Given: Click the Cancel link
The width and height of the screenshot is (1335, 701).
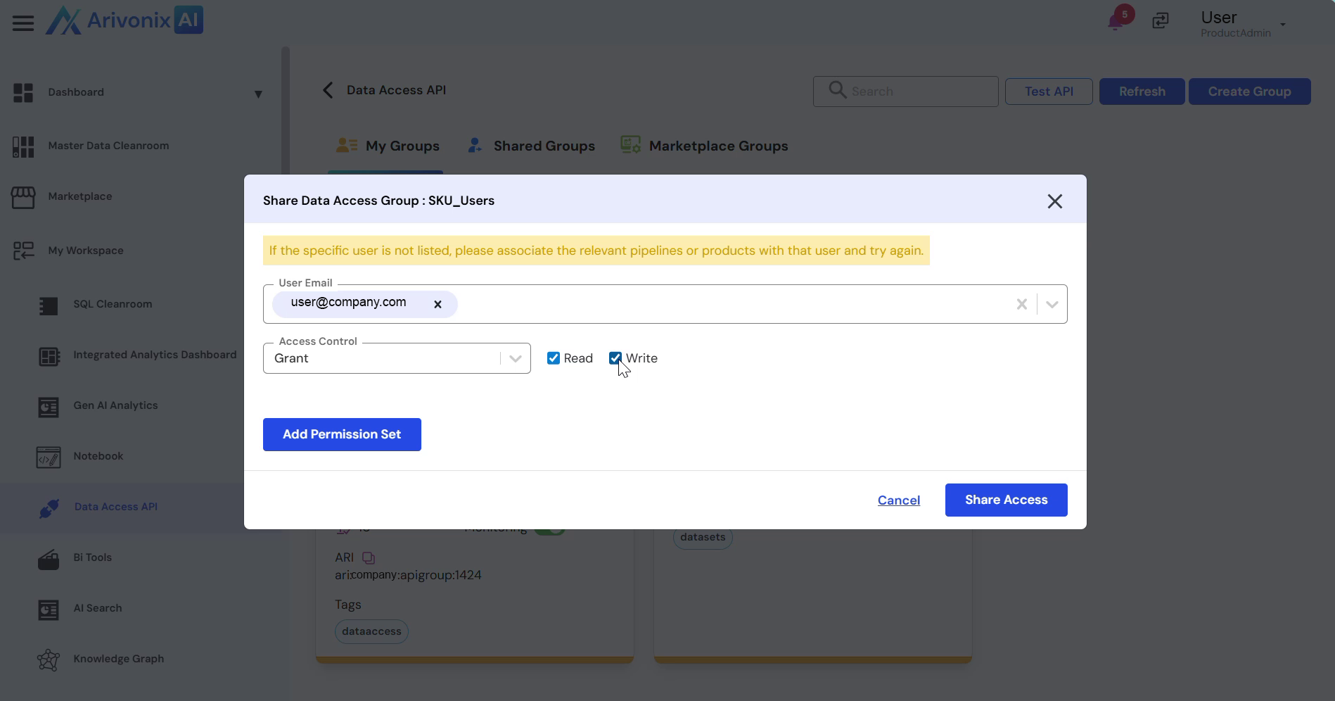Looking at the screenshot, I should coord(898,500).
